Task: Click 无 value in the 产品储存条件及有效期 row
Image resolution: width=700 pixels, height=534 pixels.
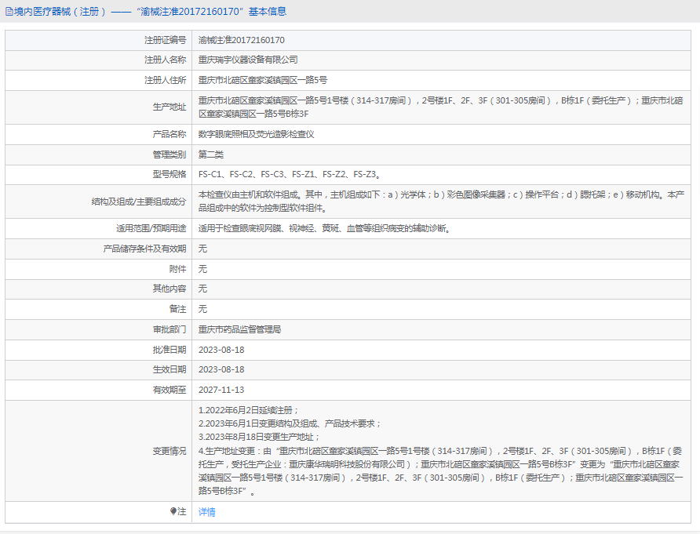Action: pos(202,249)
